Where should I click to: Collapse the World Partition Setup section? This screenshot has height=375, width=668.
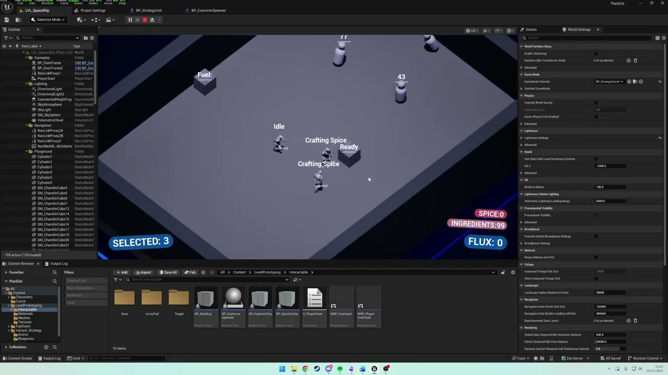(x=521, y=46)
